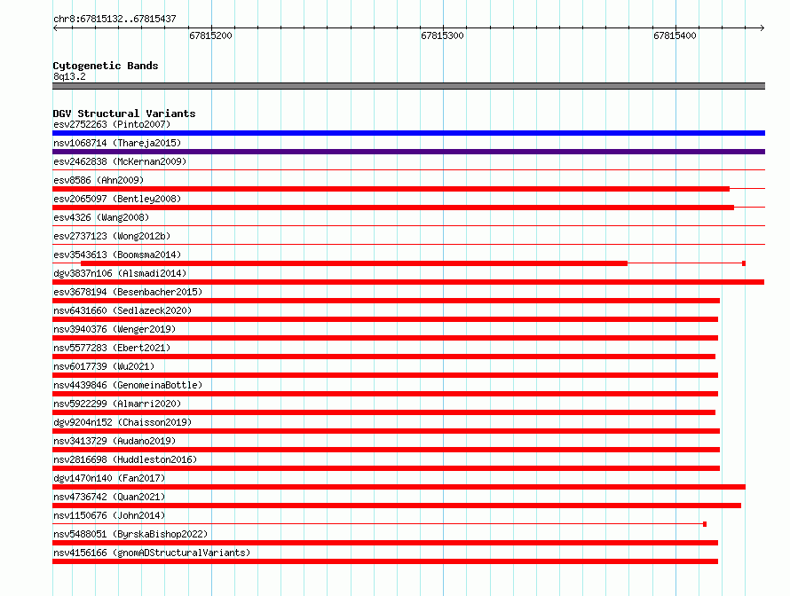Click the 8q13.2 band label

(69, 76)
